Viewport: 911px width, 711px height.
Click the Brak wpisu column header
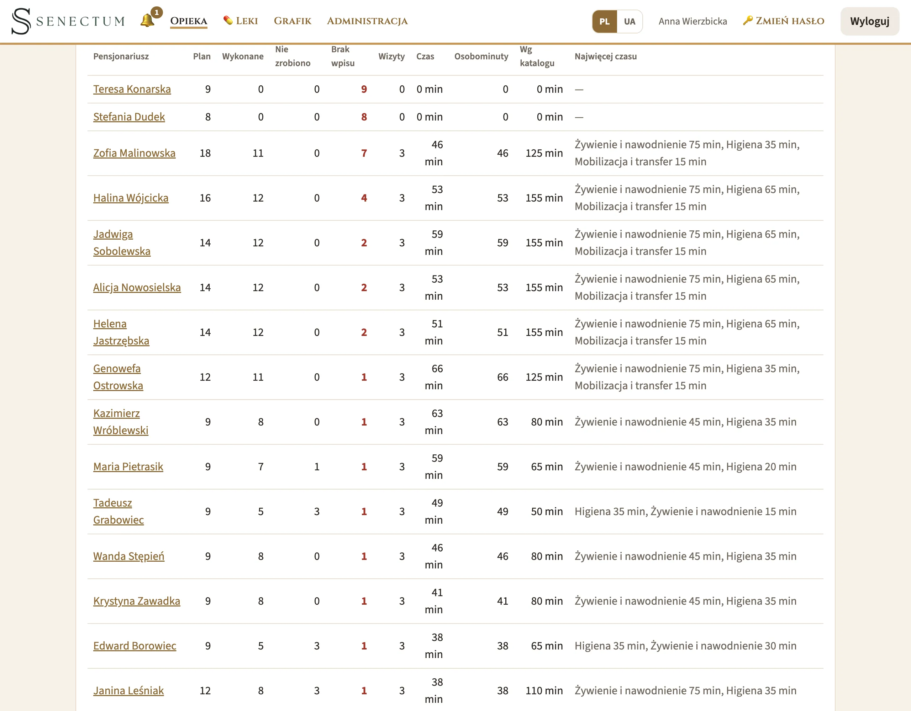pos(343,56)
